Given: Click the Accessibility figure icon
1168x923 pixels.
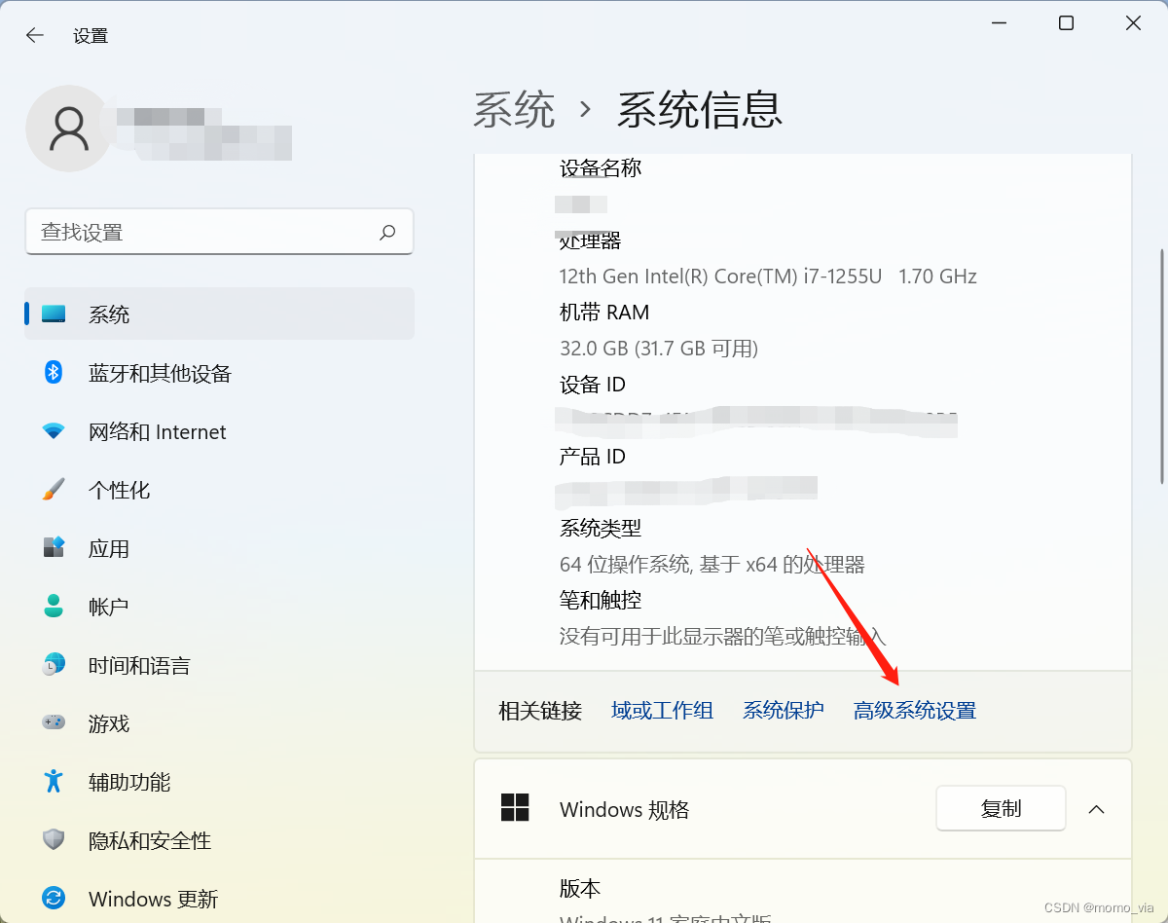Looking at the screenshot, I should pyautogui.click(x=54, y=781).
